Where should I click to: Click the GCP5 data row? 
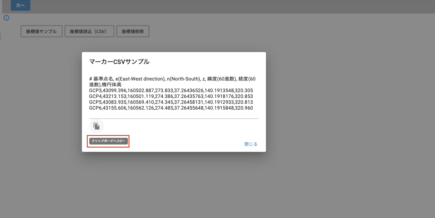tap(171, 102)
